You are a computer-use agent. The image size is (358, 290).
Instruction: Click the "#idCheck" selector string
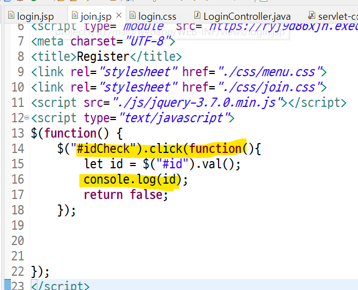[103, 149]
